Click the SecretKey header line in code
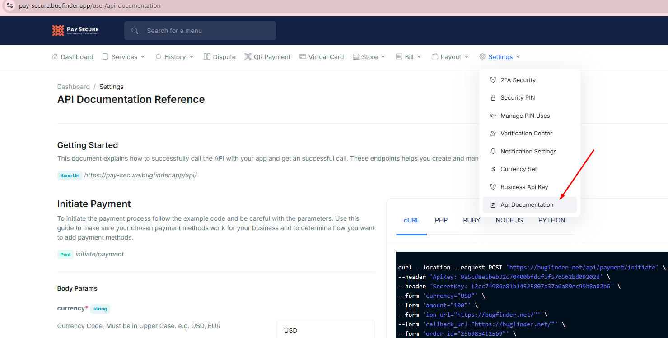 click(x=509, y=286)
